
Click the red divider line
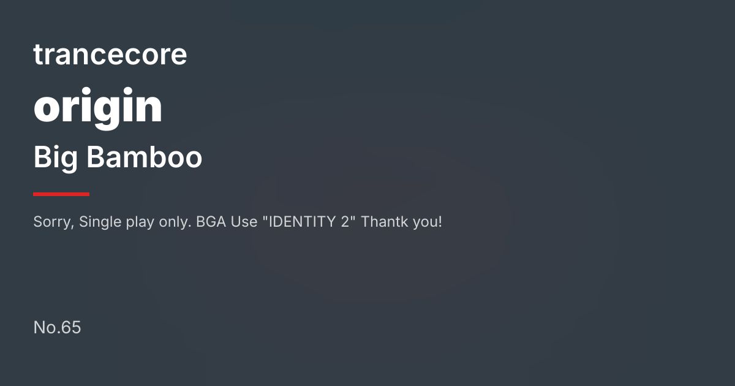tap(61, 194)
